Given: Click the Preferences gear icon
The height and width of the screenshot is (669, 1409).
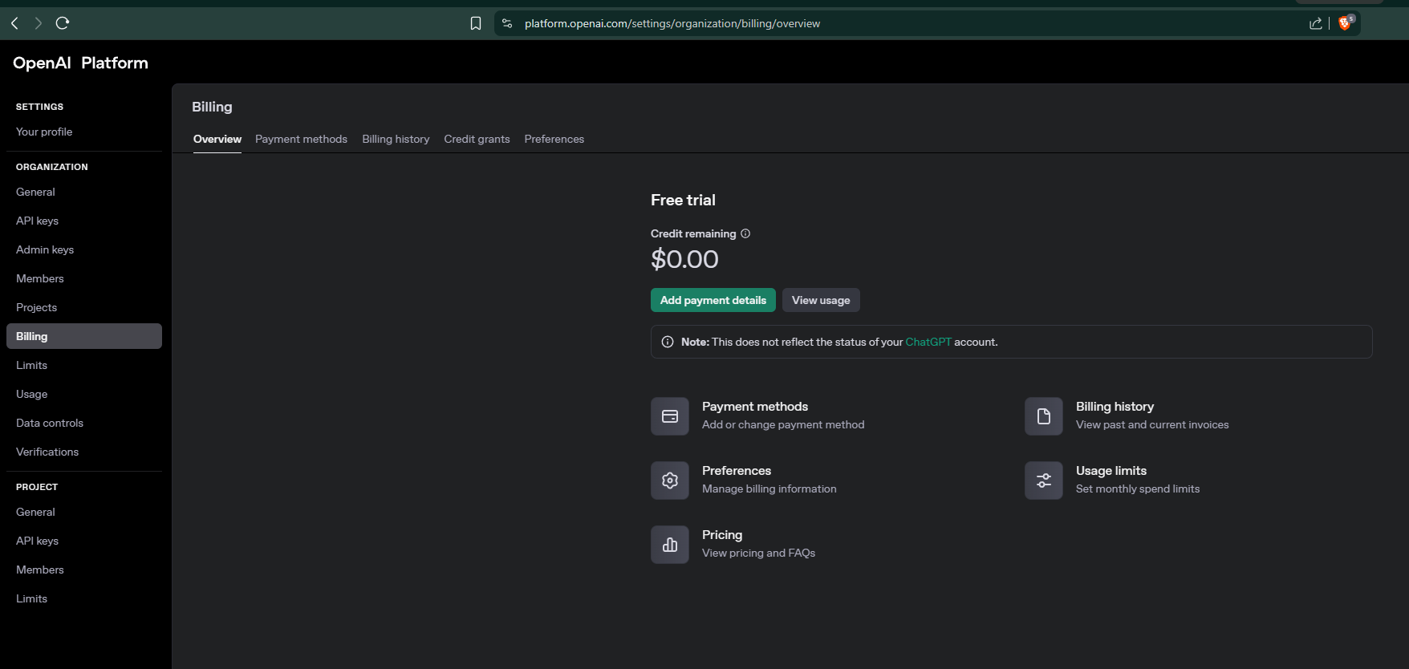Looking at the screenshot, I should click(670, 480).
